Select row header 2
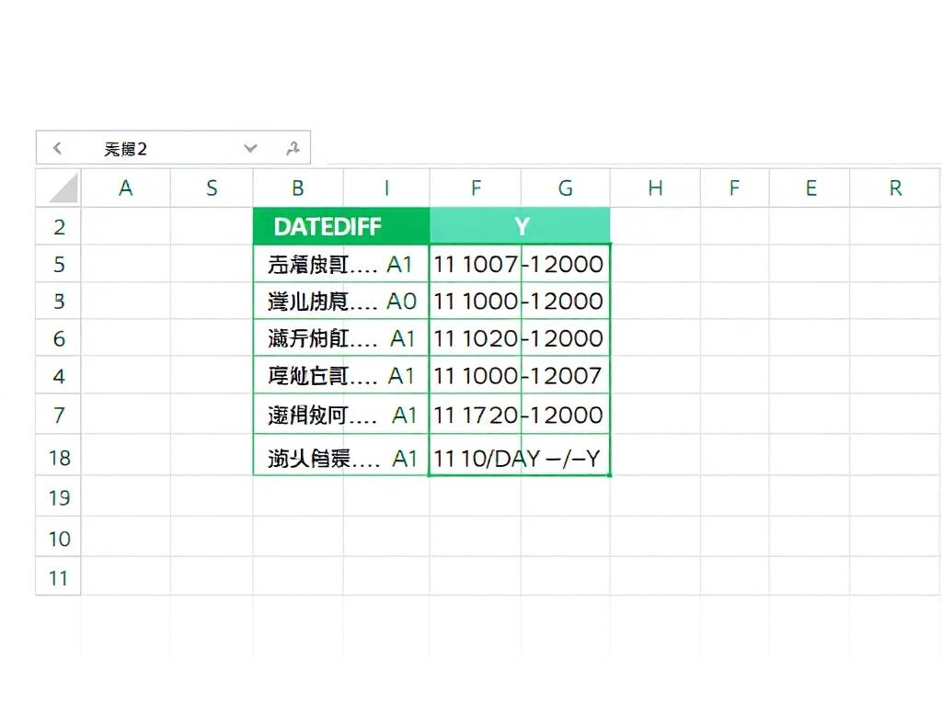942x706 pixels. [x=58, y=226]
